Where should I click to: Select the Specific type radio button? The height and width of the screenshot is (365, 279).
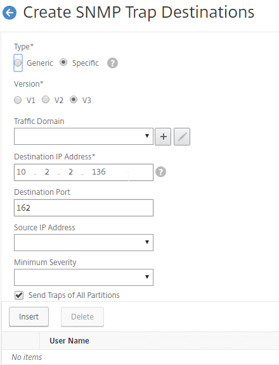[x=63, y=63]
